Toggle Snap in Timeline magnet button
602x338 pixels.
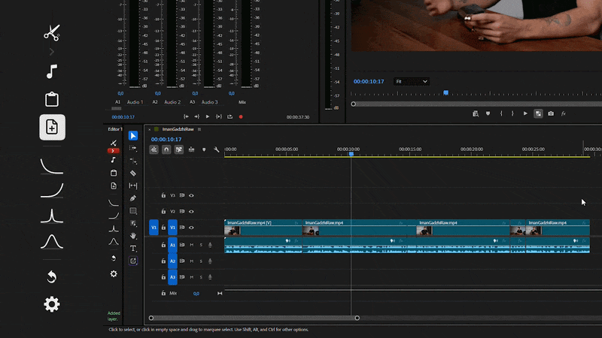(166, 149)
